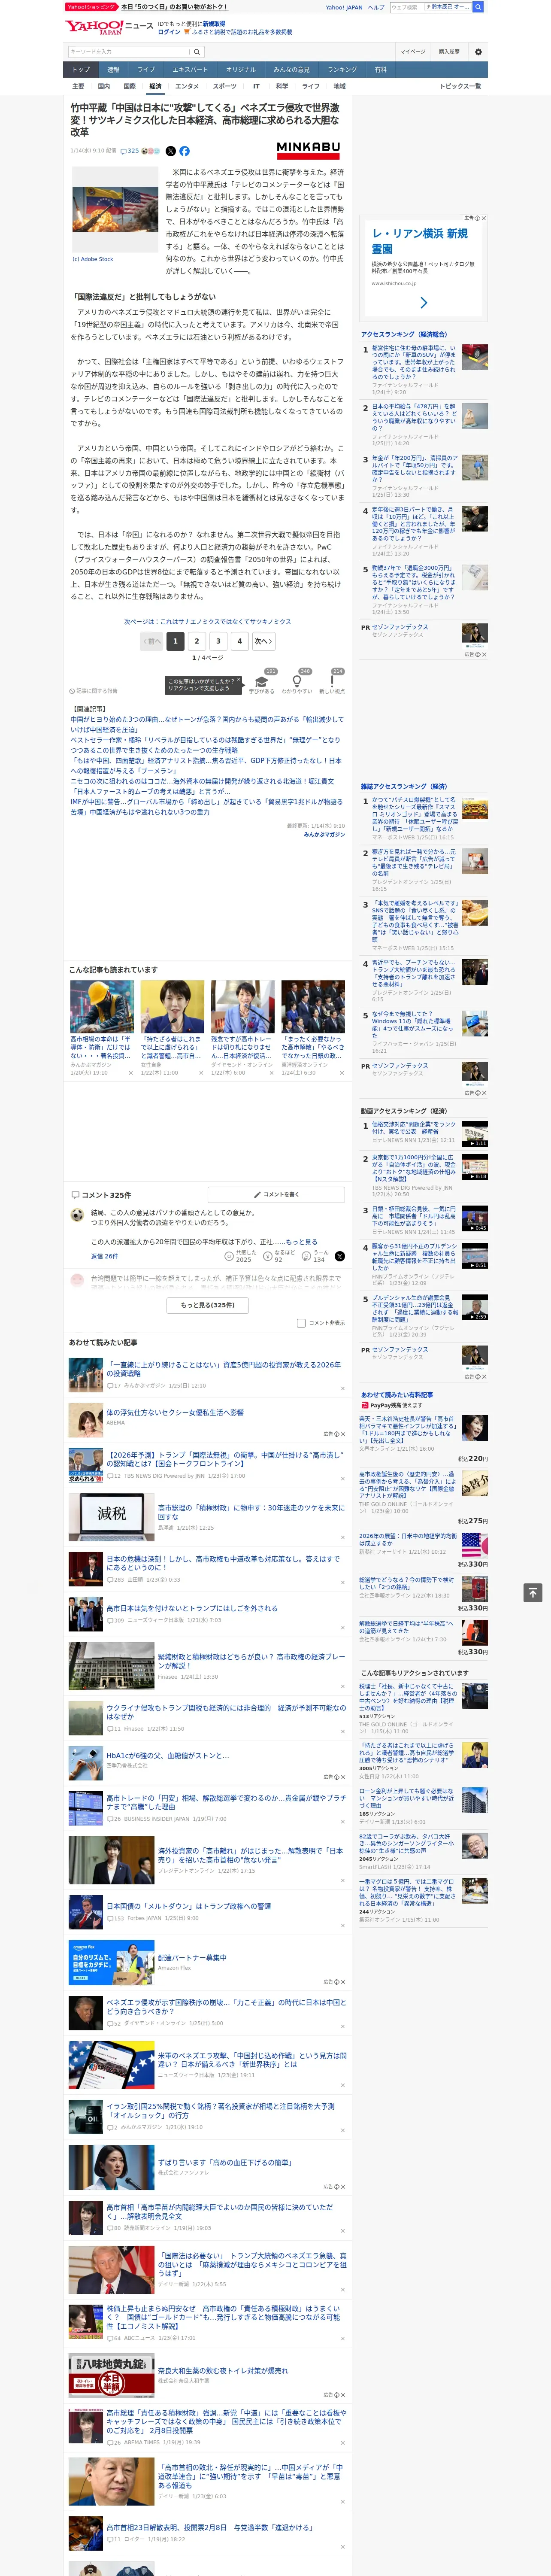Click ログイン link in header

tap(169, 32)
